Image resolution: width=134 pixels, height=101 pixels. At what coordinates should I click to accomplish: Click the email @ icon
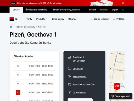(69, 77)
